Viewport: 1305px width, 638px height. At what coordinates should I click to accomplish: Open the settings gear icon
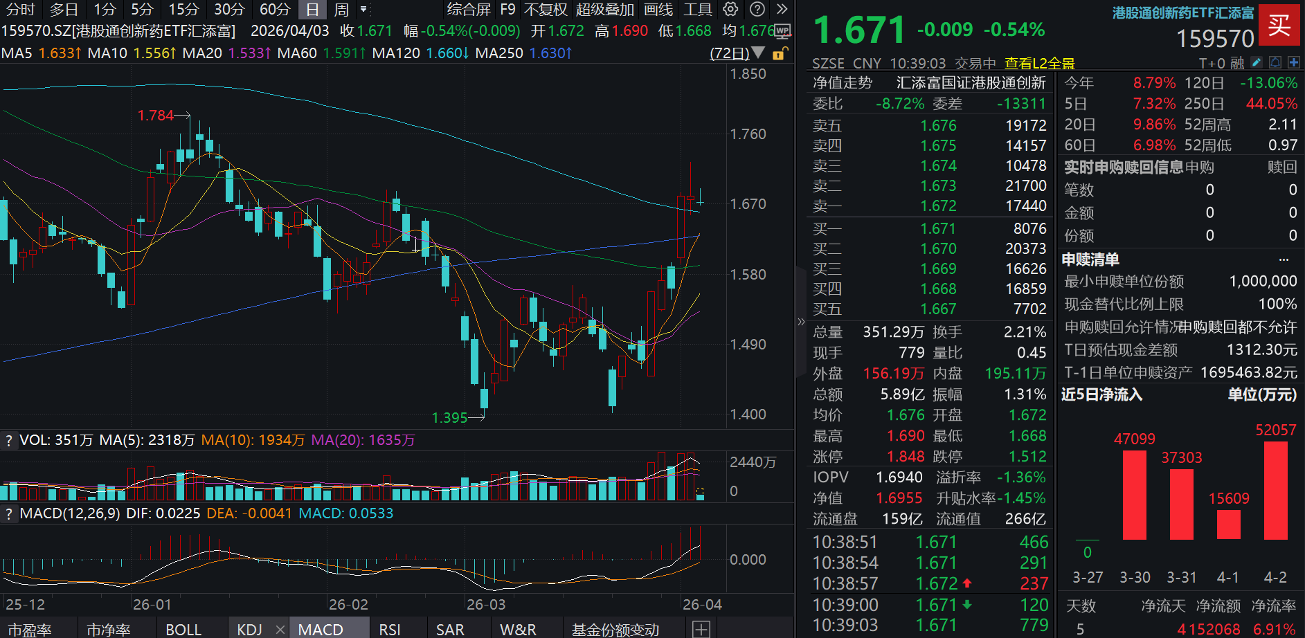coord(730,10)
